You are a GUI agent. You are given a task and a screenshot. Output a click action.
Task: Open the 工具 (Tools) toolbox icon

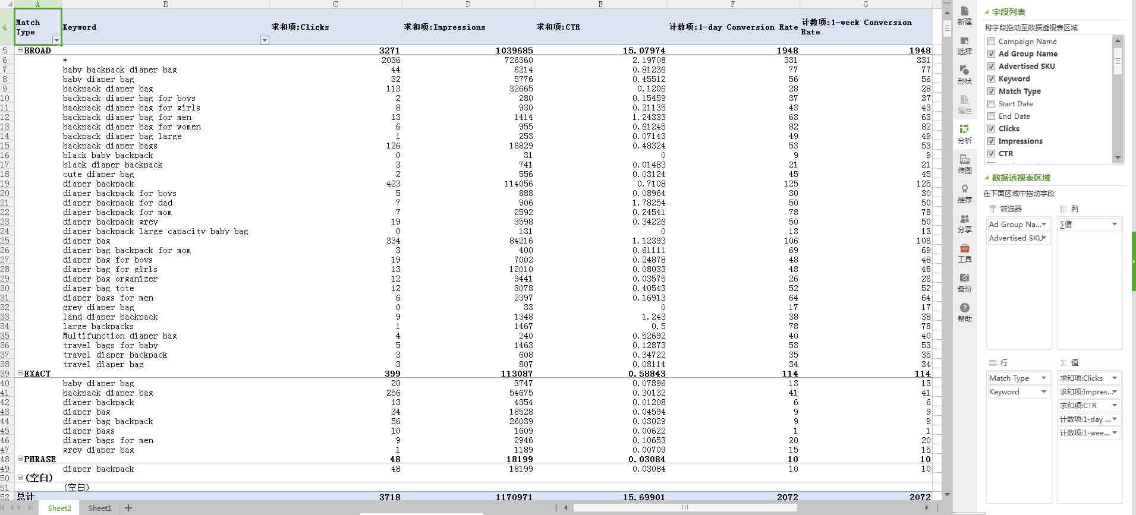tap(964, 254)
